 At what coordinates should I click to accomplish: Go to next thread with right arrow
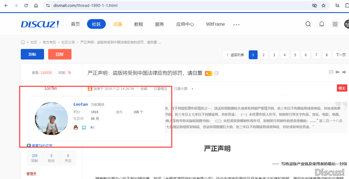pyautogui.click(x=344, y=72)
